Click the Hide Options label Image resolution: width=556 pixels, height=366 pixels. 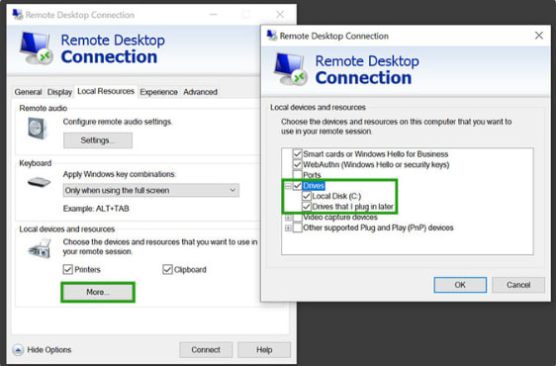[49, 350]
